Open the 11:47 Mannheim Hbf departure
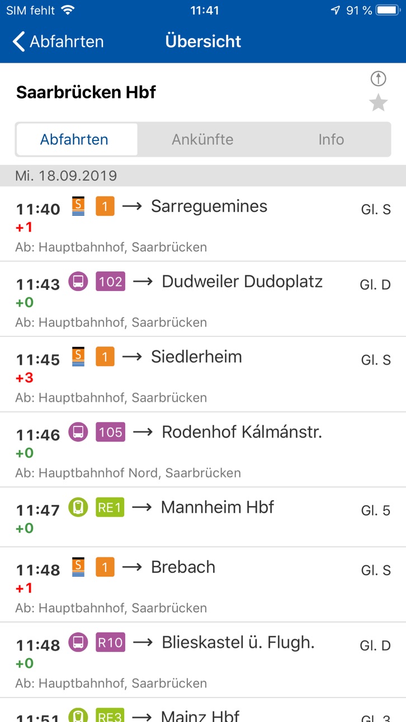This screenshot has width=406, height=722. pyautogui.click(x=203, y=517)
